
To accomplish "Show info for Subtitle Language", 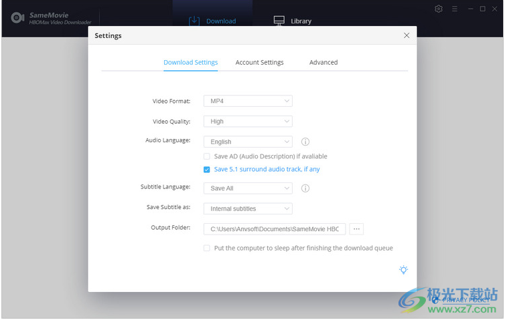I will [x=305, y=188].
